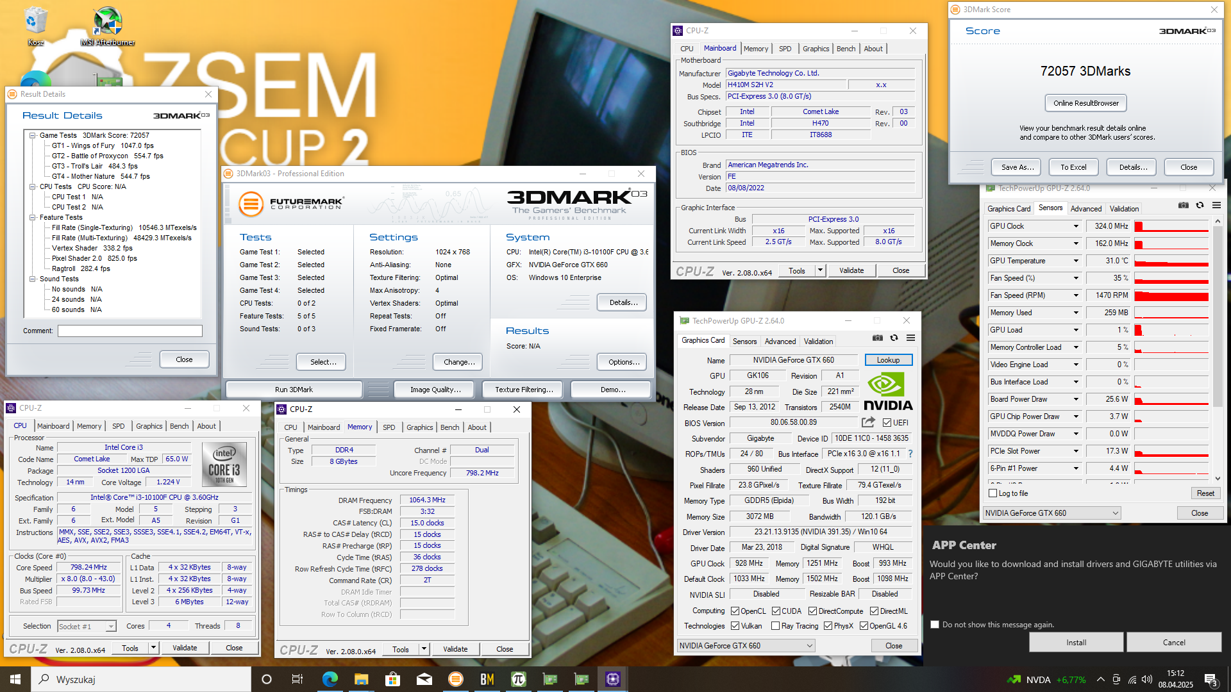1231x692 pixels.
Task: Toggle the CUDA checkbox in GPU-Z
Action: 776,611
